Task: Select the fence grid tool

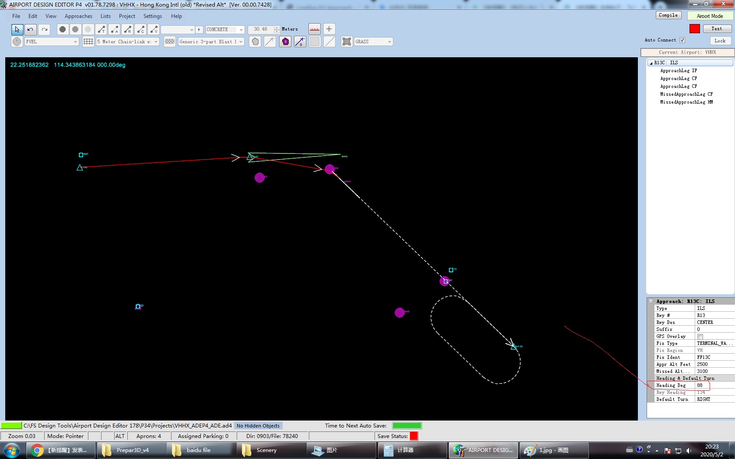Action: tap(88, 42)
